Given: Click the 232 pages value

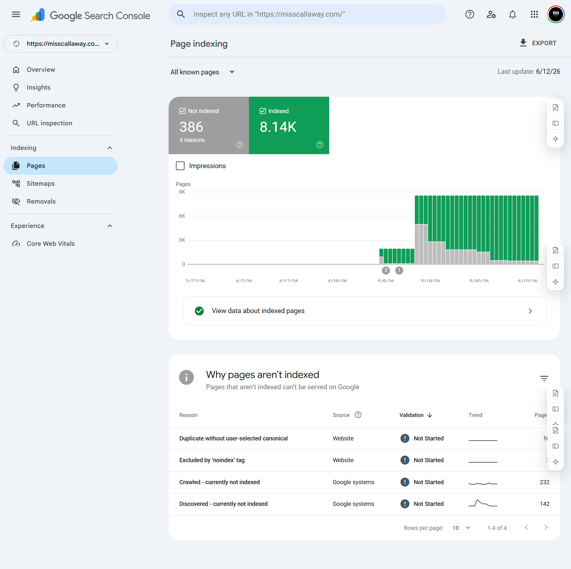Looking at the screenshot, I should 545,482.
